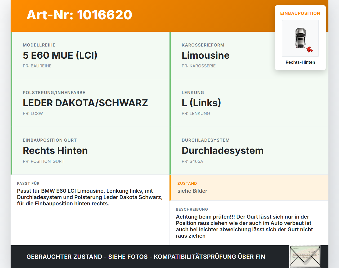Click the car position diagram image
The width and height of the screenshot is (339, 268).
pos(300,38)
